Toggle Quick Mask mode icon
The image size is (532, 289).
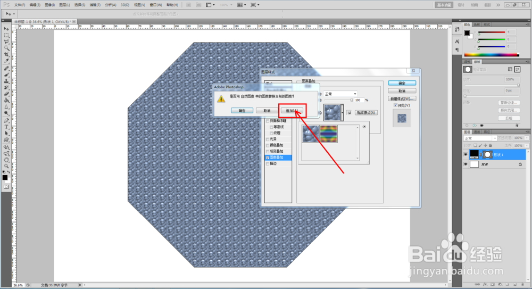point(6,187)
